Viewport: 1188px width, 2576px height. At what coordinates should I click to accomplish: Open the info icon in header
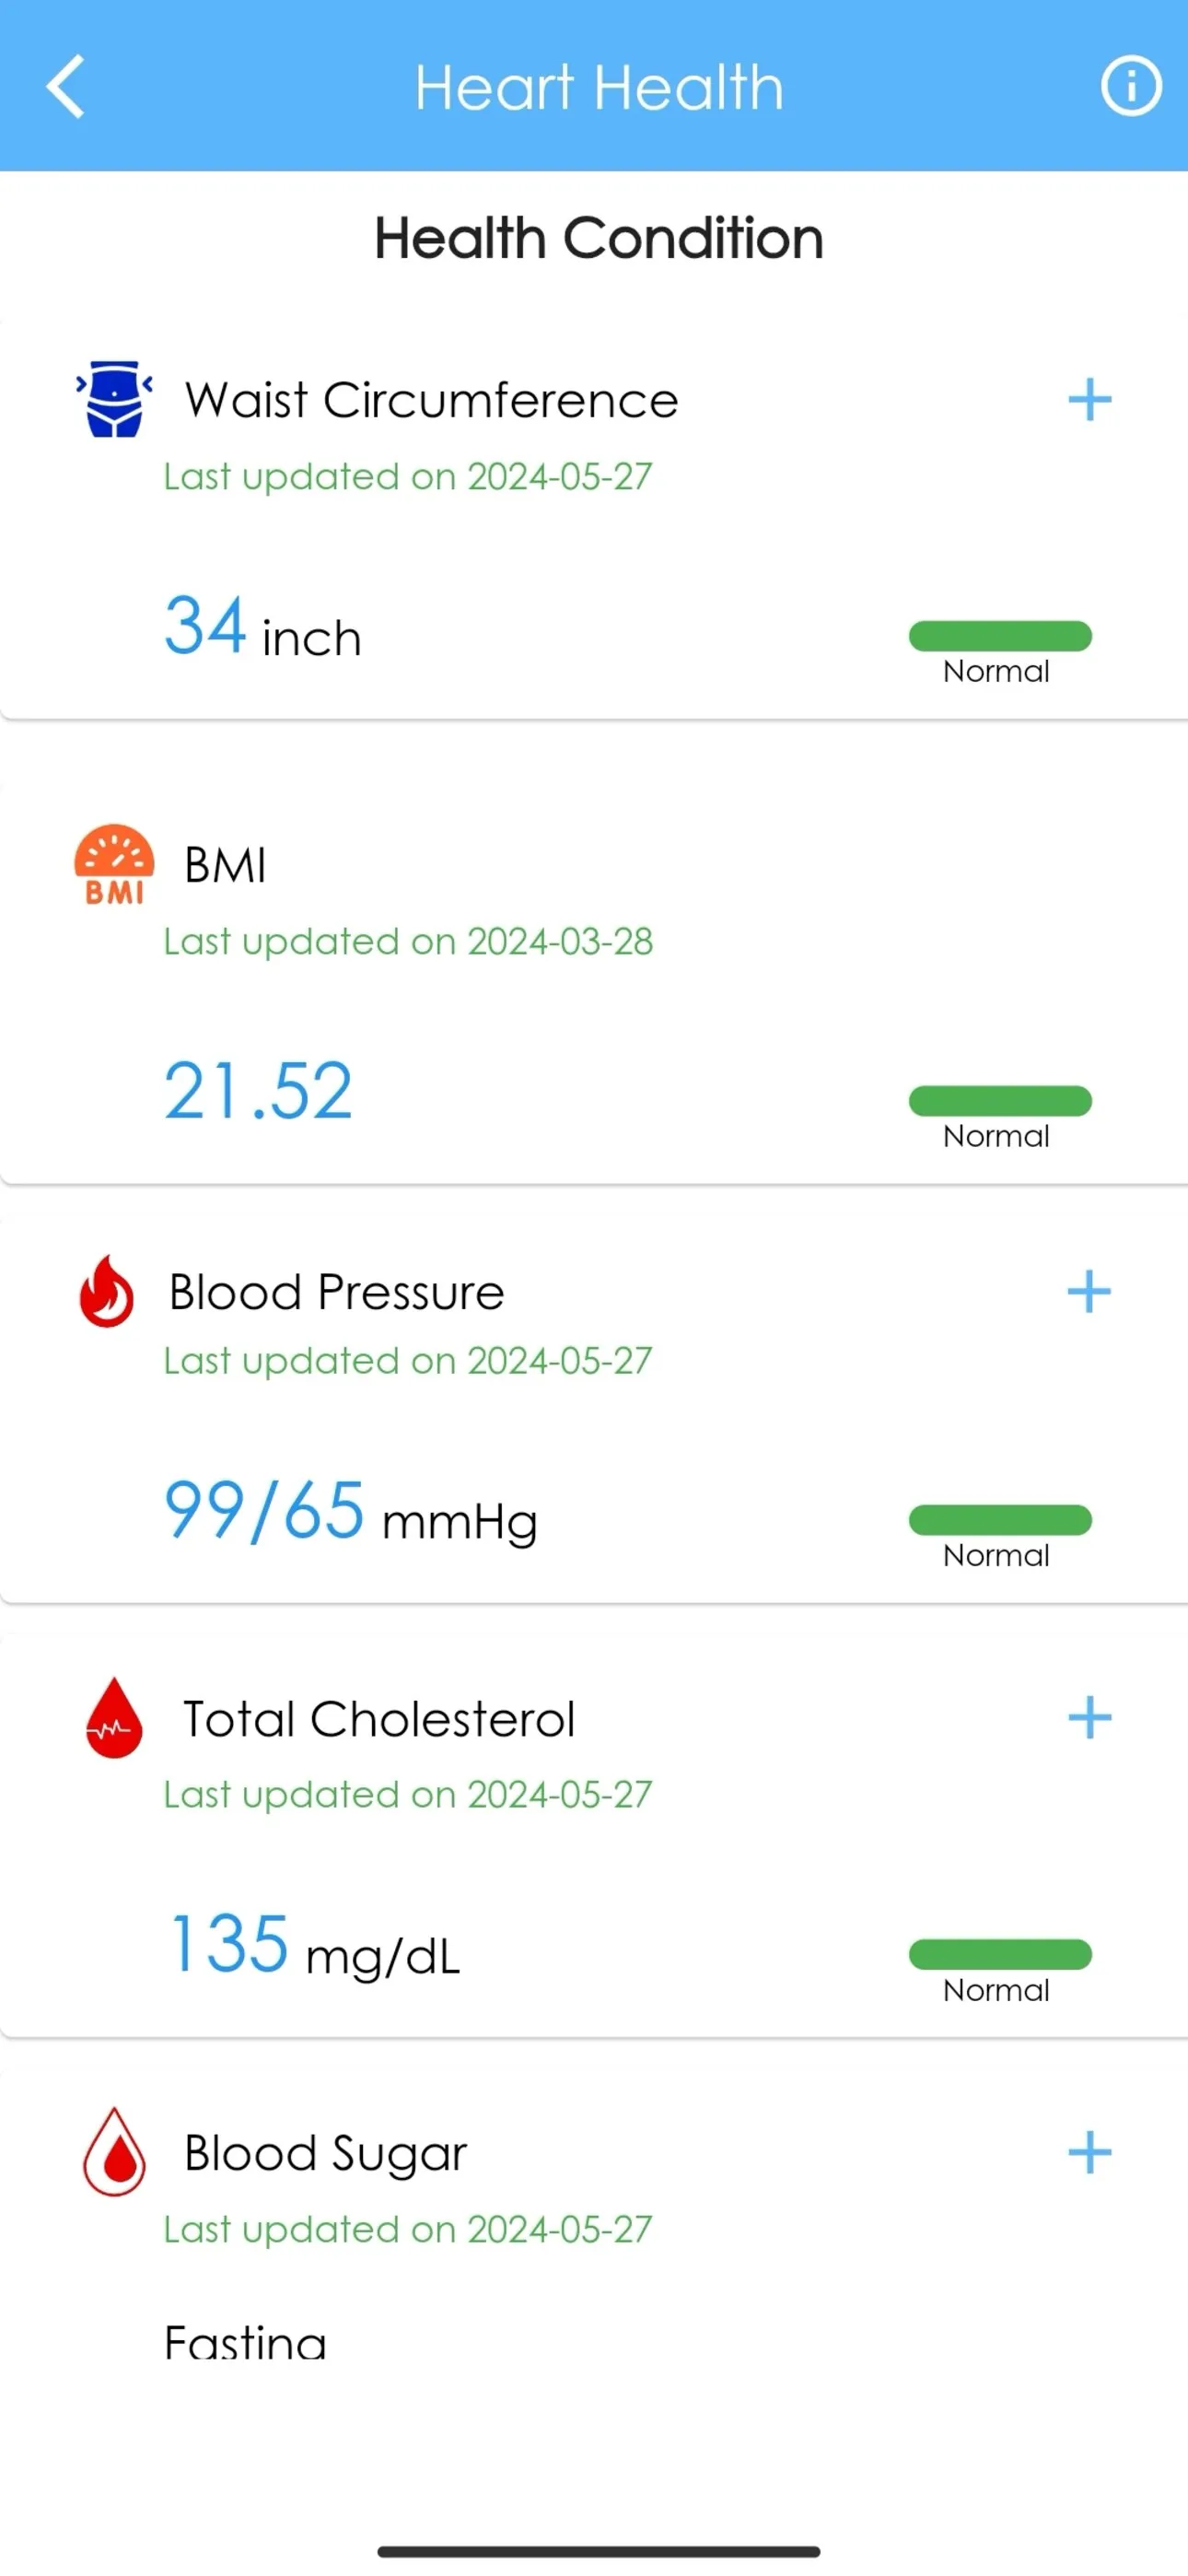(1131, 86)
